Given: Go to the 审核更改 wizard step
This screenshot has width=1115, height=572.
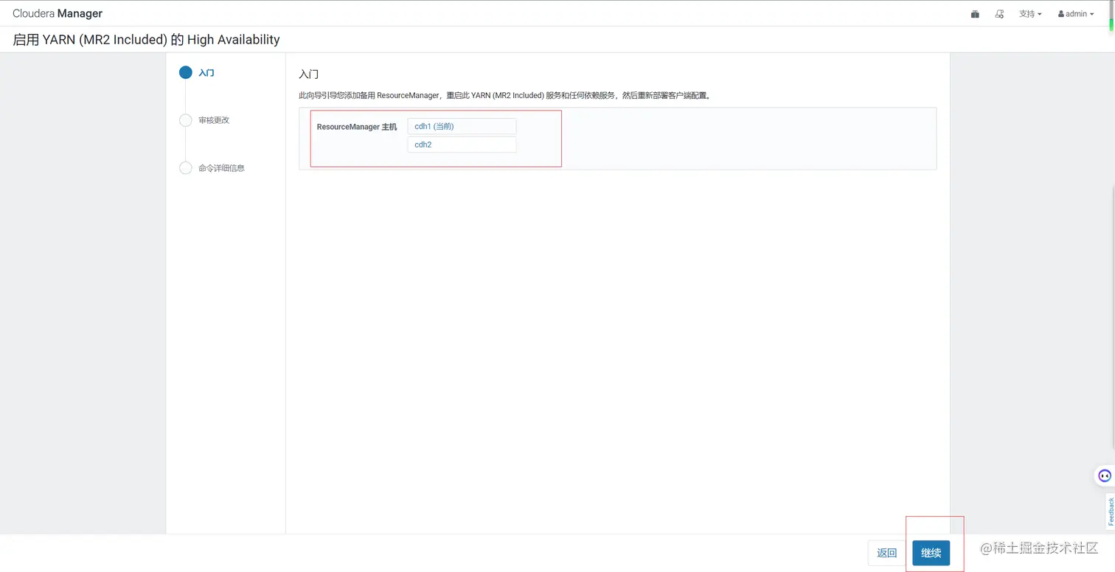Looking at the screenshot, I should (x=205, y=120).
